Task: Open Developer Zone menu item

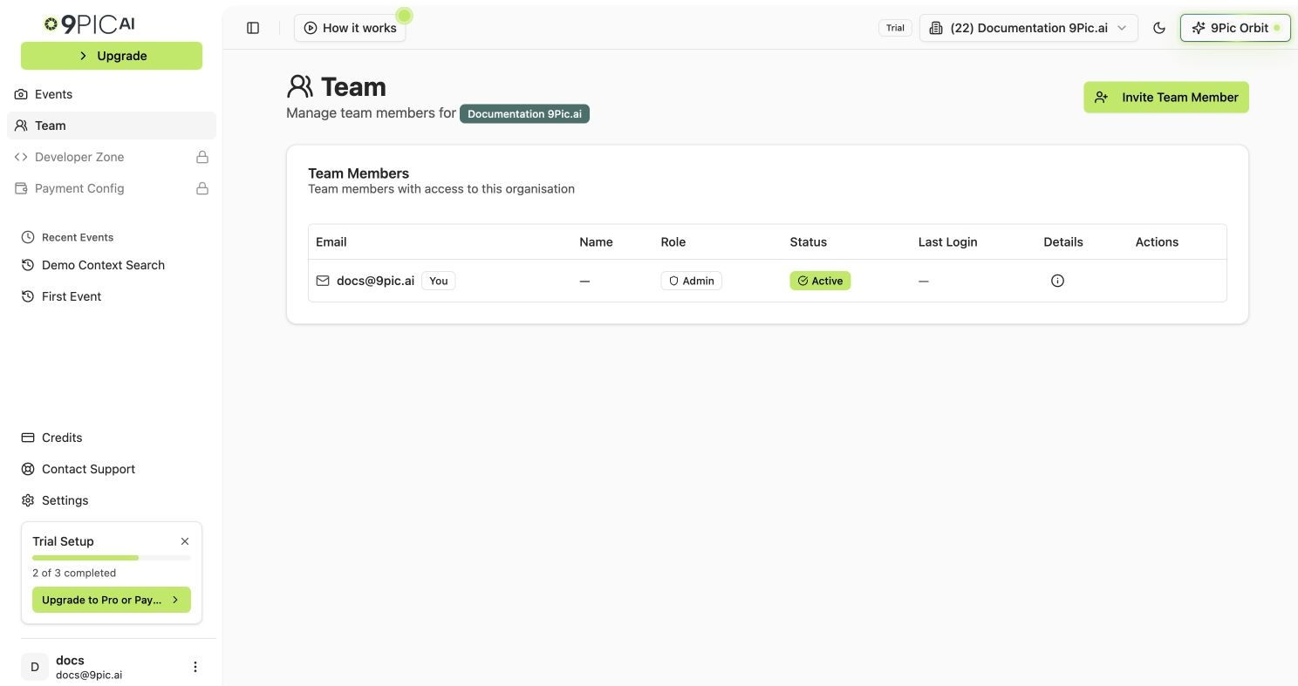Action: tap(112, 157)
